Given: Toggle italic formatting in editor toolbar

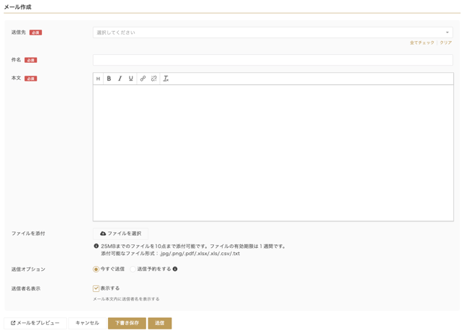Looking at the screenshot, I should click(120, 79).
